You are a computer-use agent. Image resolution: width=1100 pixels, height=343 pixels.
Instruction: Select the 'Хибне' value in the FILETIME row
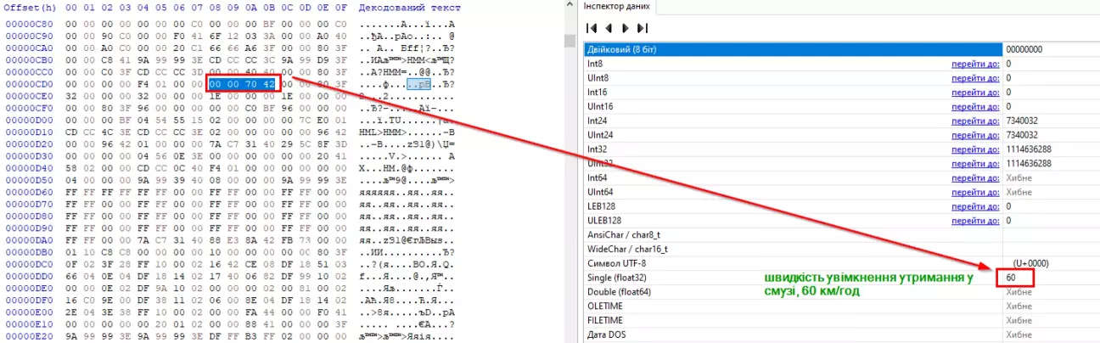[x=1019, y=321]
